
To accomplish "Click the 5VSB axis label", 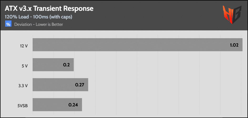I will pyautogui.click(x=23, y=106).
